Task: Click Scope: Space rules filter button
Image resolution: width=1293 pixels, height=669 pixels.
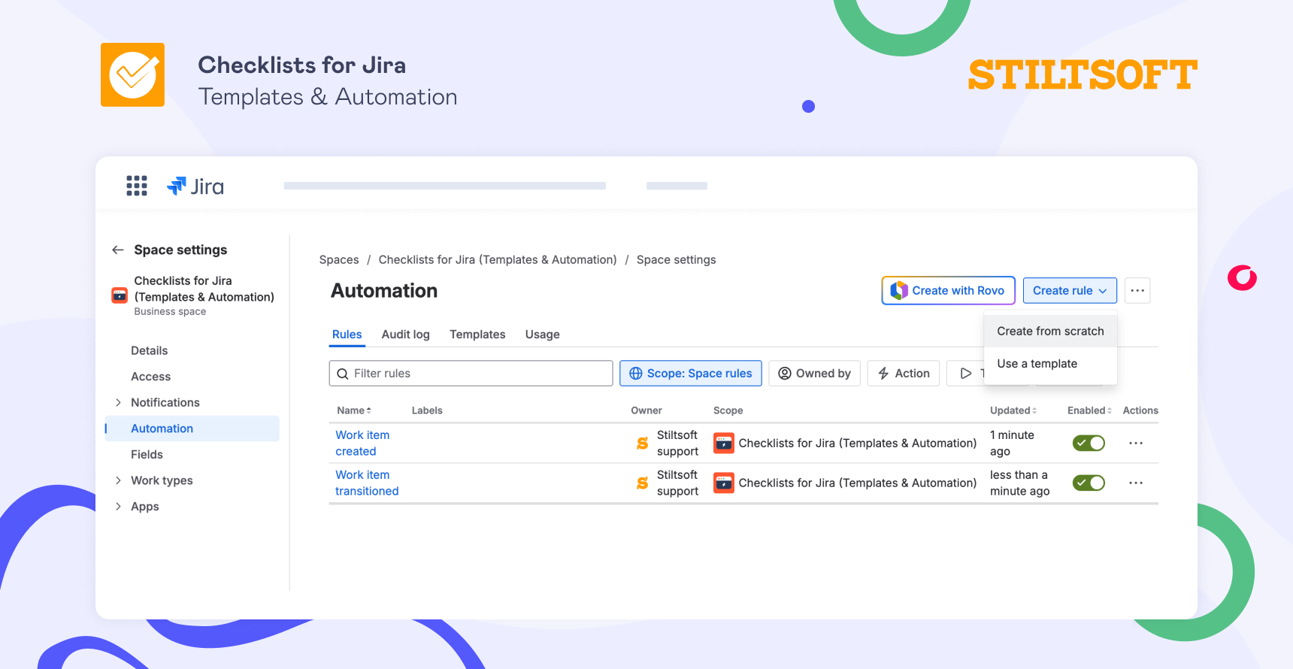Action: point(691,374)
